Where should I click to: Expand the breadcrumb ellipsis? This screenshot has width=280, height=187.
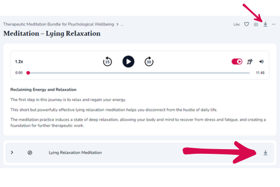(x=122, y=24)
